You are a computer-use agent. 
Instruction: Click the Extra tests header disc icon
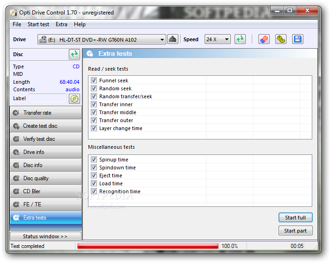90,54
